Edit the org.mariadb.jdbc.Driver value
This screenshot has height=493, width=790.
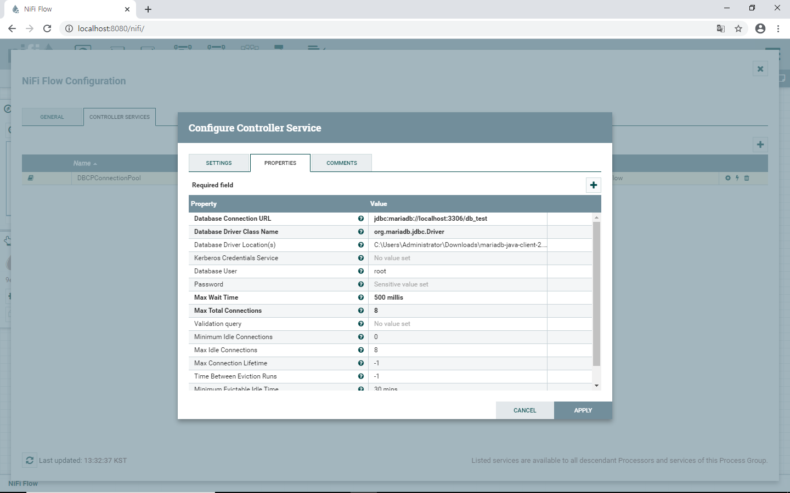point(458,232)
